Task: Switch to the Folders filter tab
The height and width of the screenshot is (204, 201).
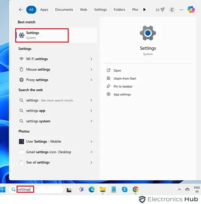Action: [119, 10]
